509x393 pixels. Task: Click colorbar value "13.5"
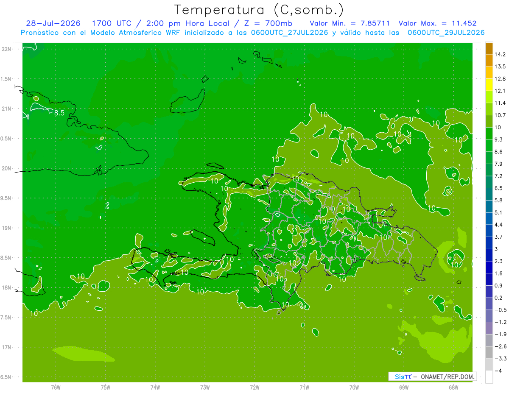click(500, 67)
